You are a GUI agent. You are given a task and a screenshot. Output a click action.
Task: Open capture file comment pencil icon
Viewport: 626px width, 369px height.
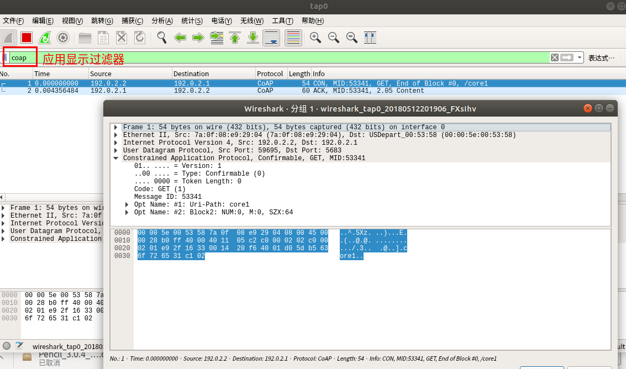point(19,346)
